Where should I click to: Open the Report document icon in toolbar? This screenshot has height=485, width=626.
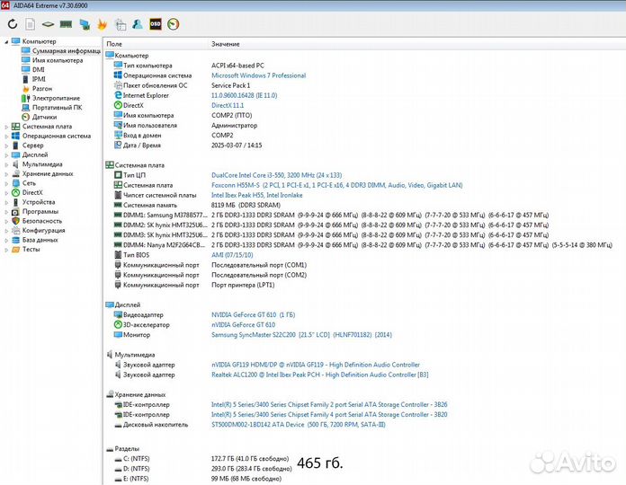pos(29,23)
